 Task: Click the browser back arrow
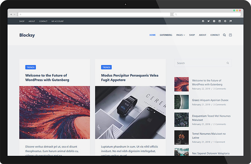tap(11, 14)
